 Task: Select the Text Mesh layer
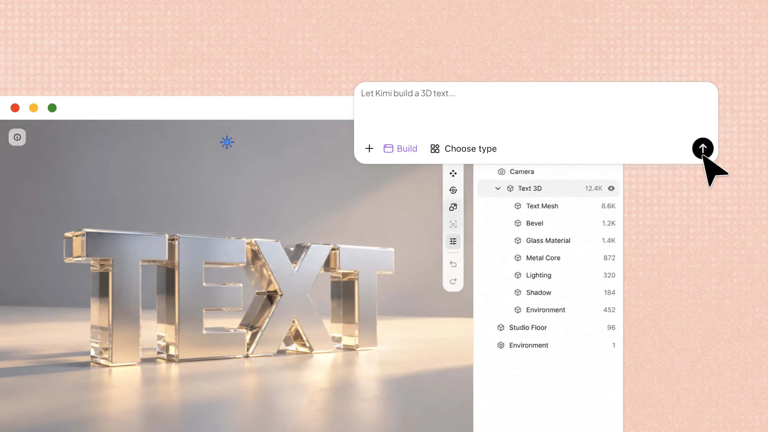tap(548, 206)
